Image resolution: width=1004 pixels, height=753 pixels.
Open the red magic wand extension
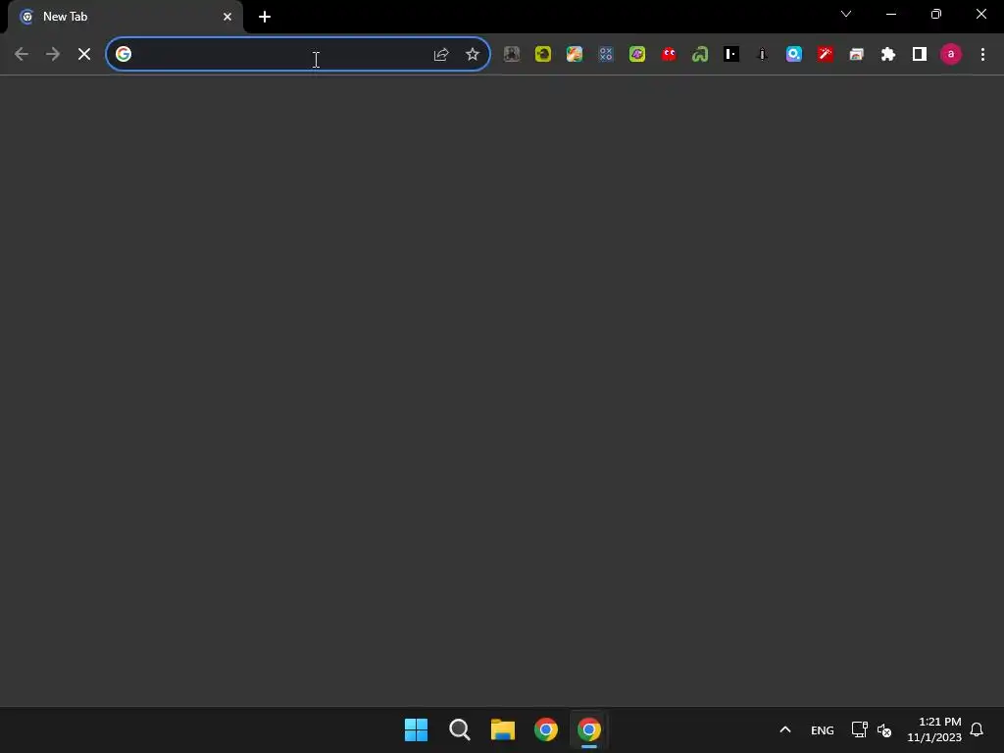(826, 55)
